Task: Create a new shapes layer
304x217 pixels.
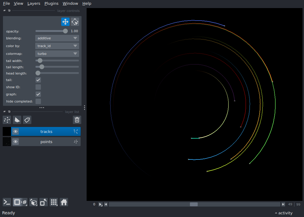Action: pos(17,120)
